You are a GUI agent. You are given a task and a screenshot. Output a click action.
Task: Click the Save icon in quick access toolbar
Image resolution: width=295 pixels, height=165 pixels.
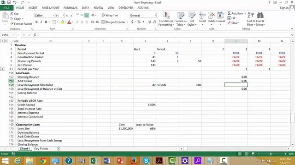point(9,2)
